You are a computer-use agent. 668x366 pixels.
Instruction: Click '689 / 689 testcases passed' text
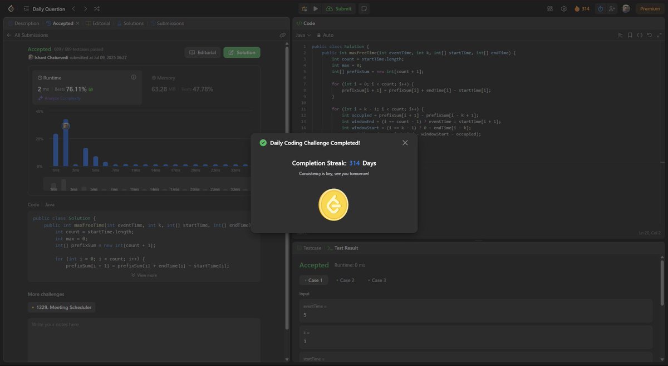pos(78,49)
